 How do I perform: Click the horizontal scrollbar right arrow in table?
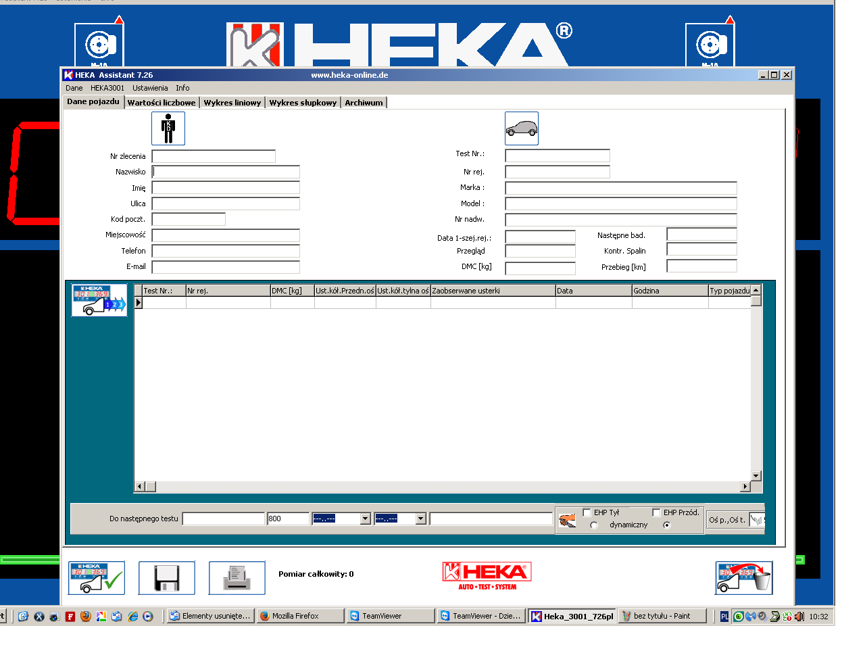click(745, 486)
